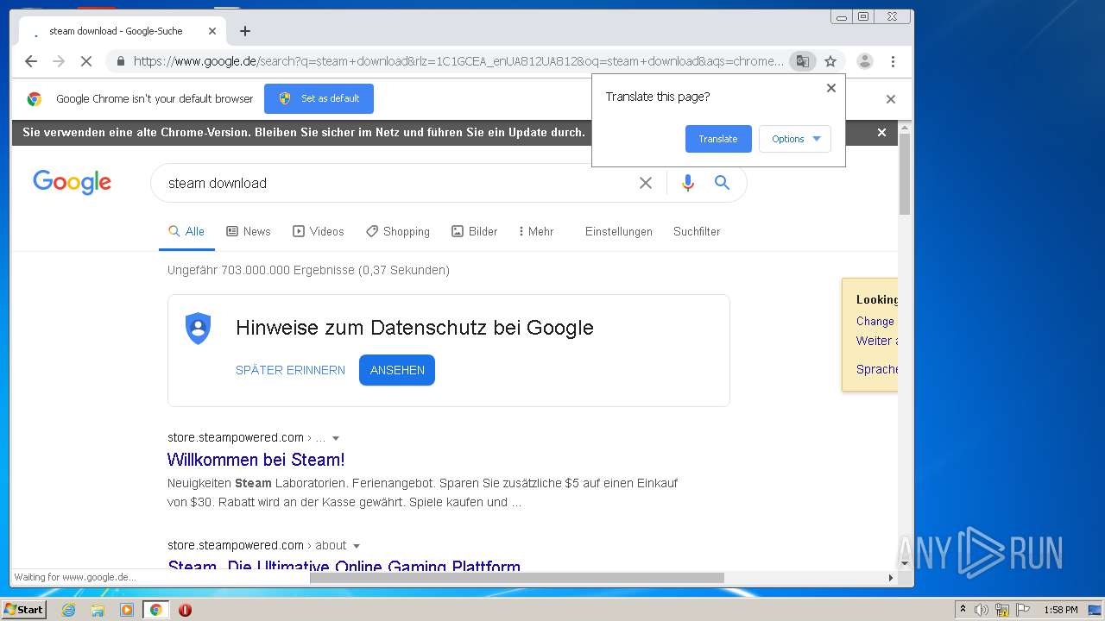The image size is (1105, 621).
Task: Open the Chrome profile avatar
Action: [x=865, y=61]
